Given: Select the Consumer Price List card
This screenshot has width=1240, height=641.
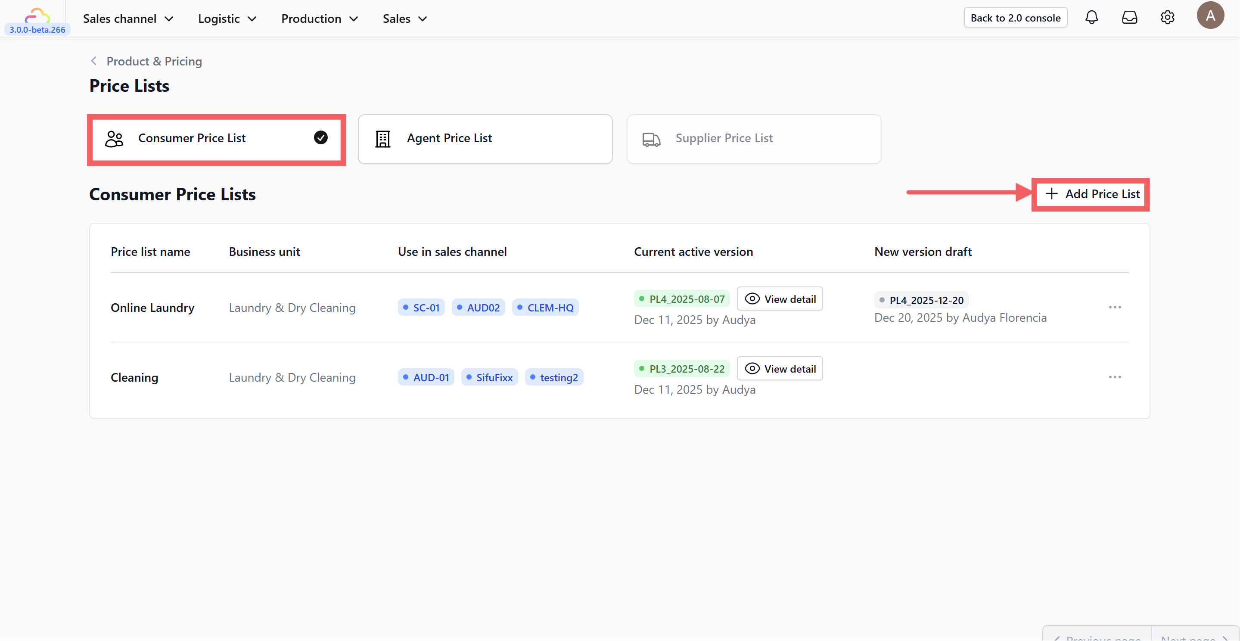Looking at the screenshot, I should (x=216, y=139).
